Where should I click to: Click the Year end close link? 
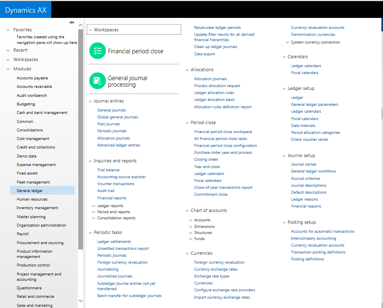207,167
